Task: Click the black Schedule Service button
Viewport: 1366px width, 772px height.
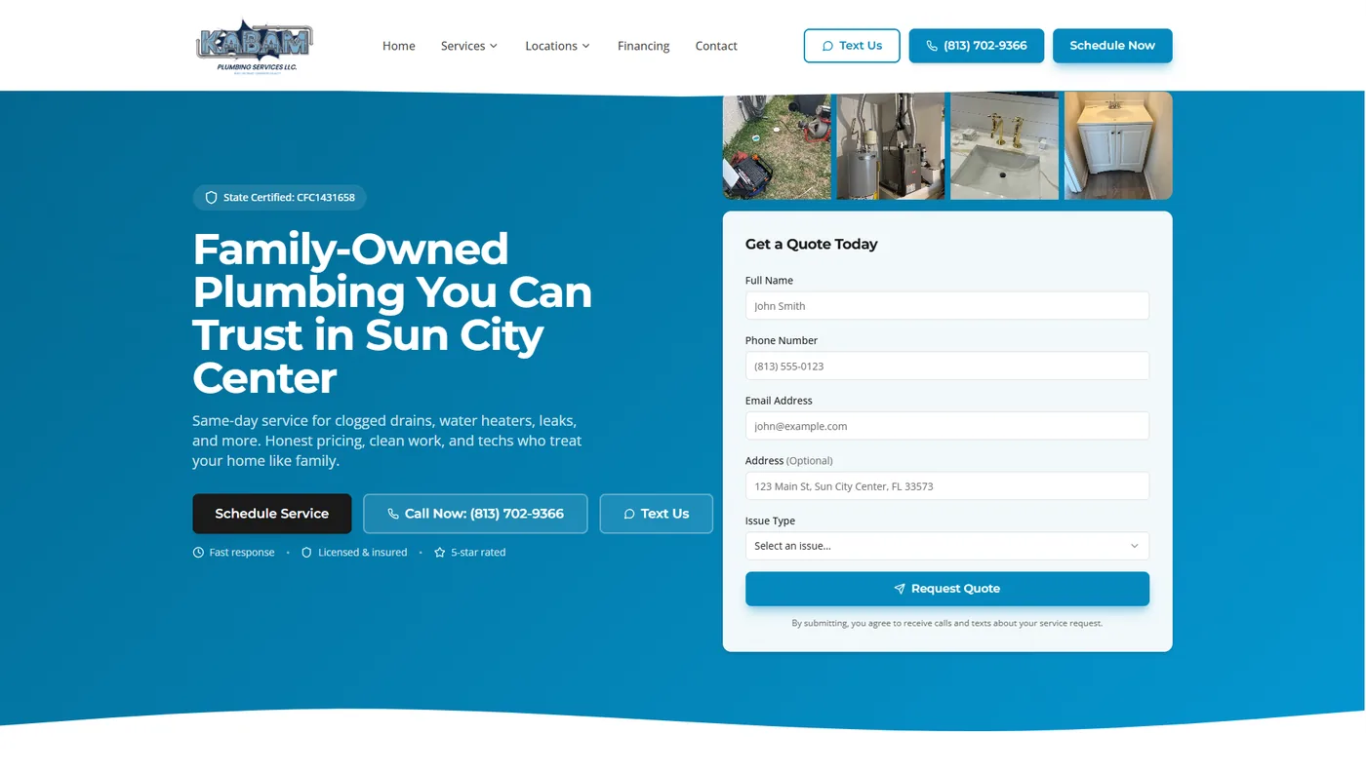Action: [x=272, y=514]
